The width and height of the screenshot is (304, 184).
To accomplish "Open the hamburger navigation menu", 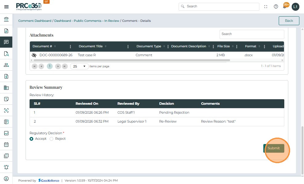I will (x=6, y=7).
